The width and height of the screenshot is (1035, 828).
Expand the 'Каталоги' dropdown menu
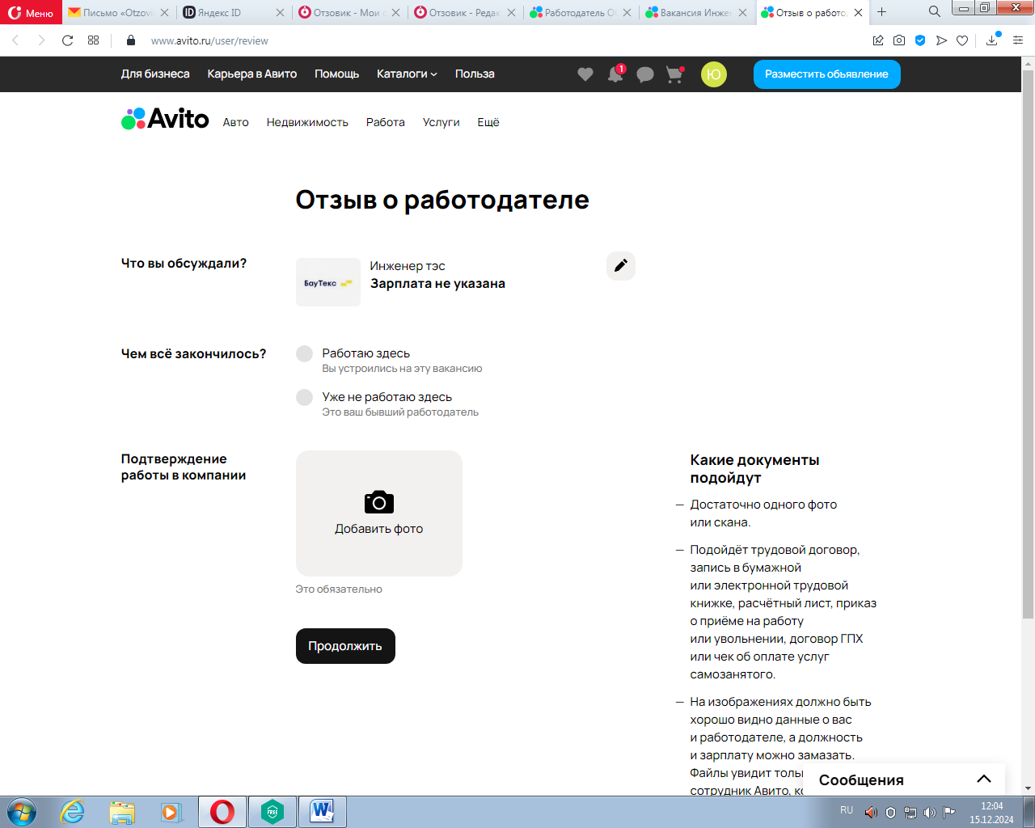[406, 74]
